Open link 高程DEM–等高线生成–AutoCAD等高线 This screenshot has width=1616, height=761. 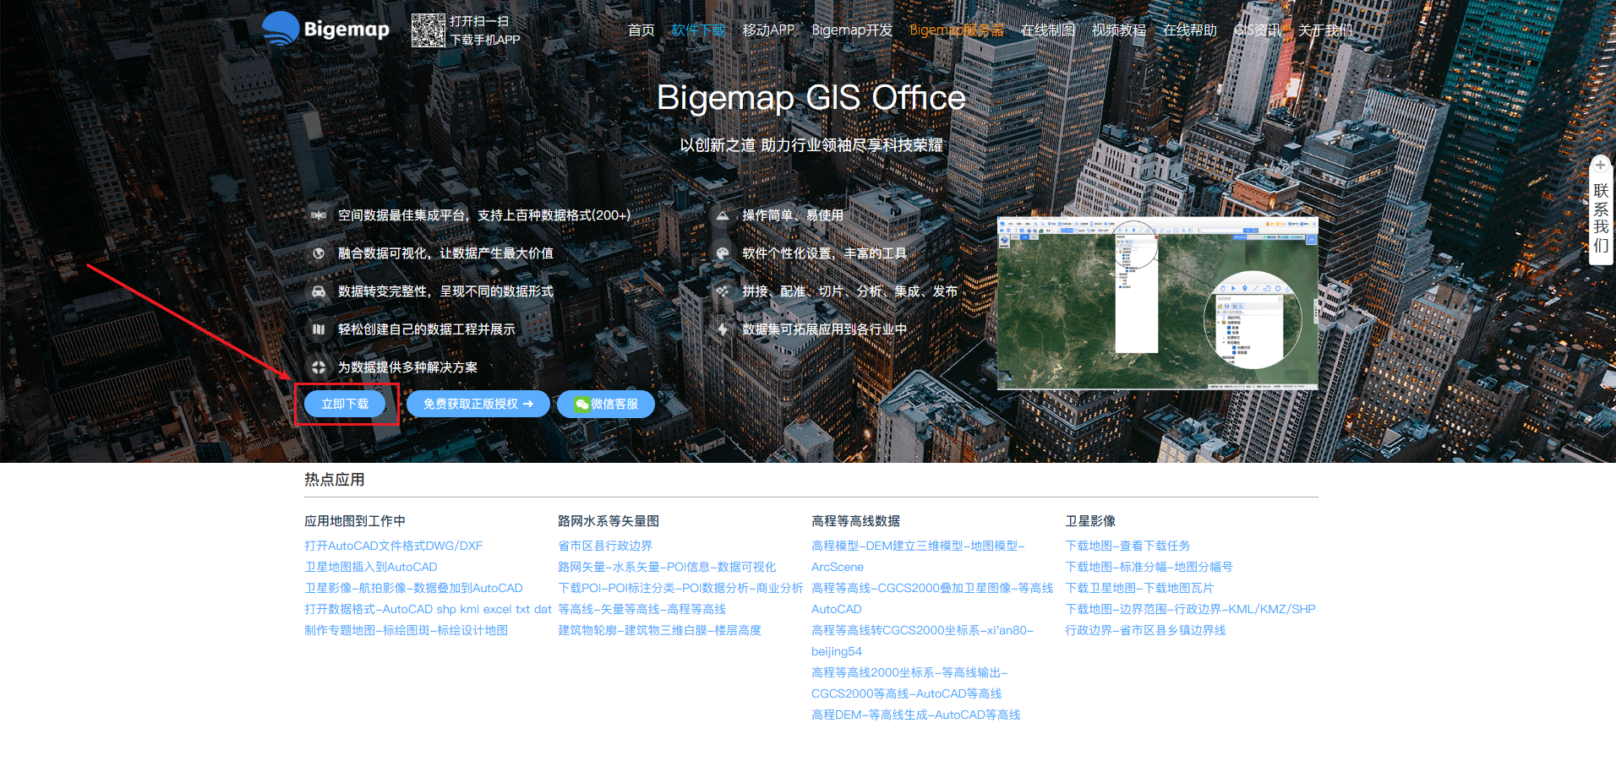pyautogui.click(x=916, y=715)
